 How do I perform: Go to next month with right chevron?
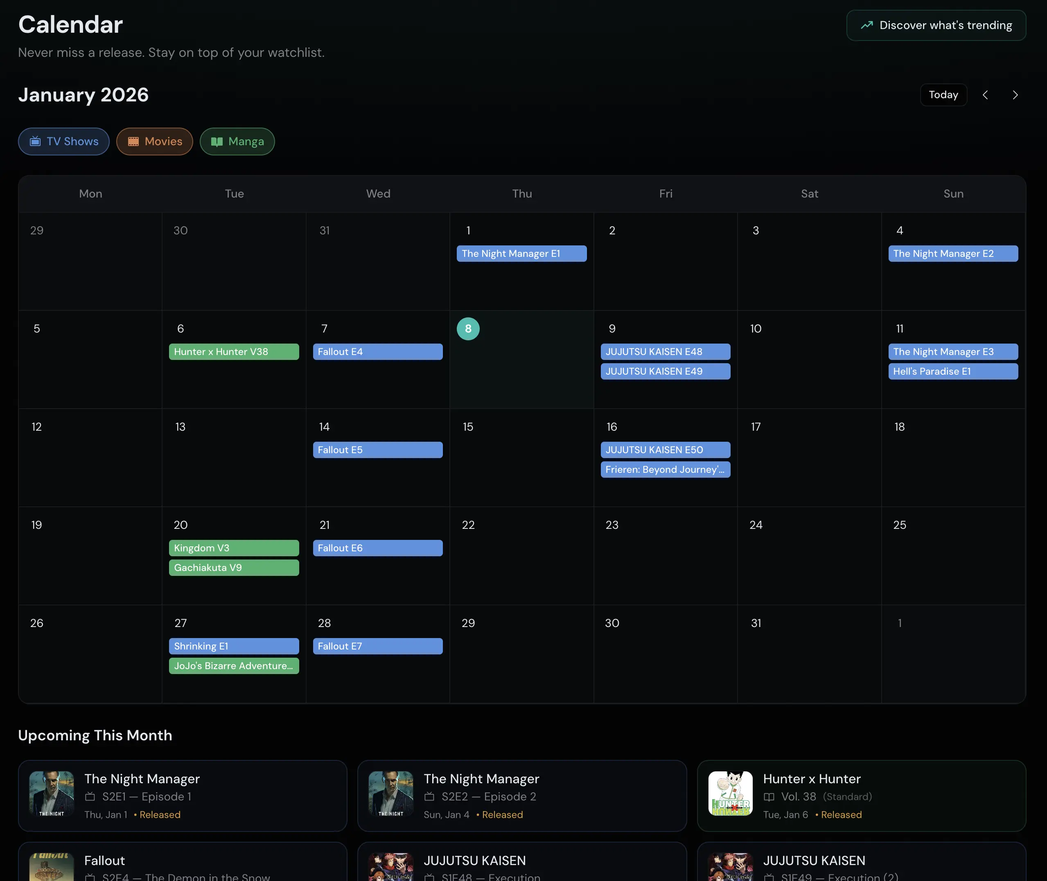[1015, 95]
